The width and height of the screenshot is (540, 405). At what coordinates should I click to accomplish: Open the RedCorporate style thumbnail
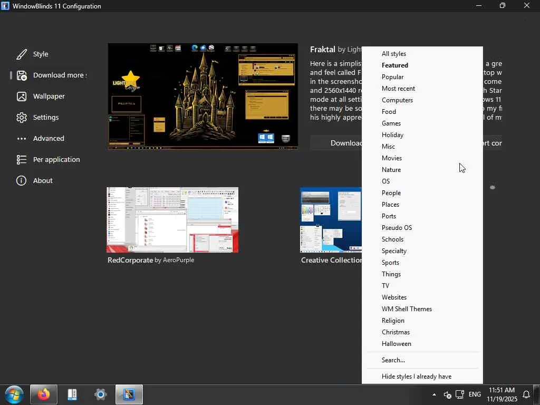[x=172, y=220]
